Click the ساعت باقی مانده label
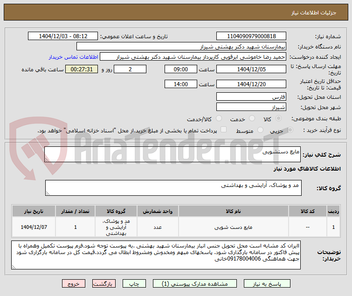Image resolution: width=352 pixels, height=296 pixels. tap(42, 69)
